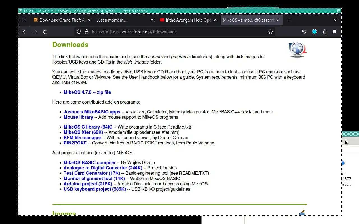Download MikeOS 4.7.0 zip file
Viewport: 359px width, 224px height.
tap(87, 92)
